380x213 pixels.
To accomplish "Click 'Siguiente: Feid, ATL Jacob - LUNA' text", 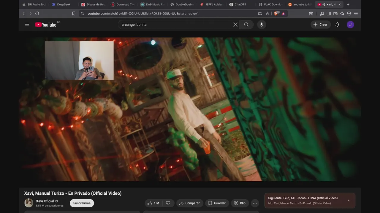I will (303, 198).
